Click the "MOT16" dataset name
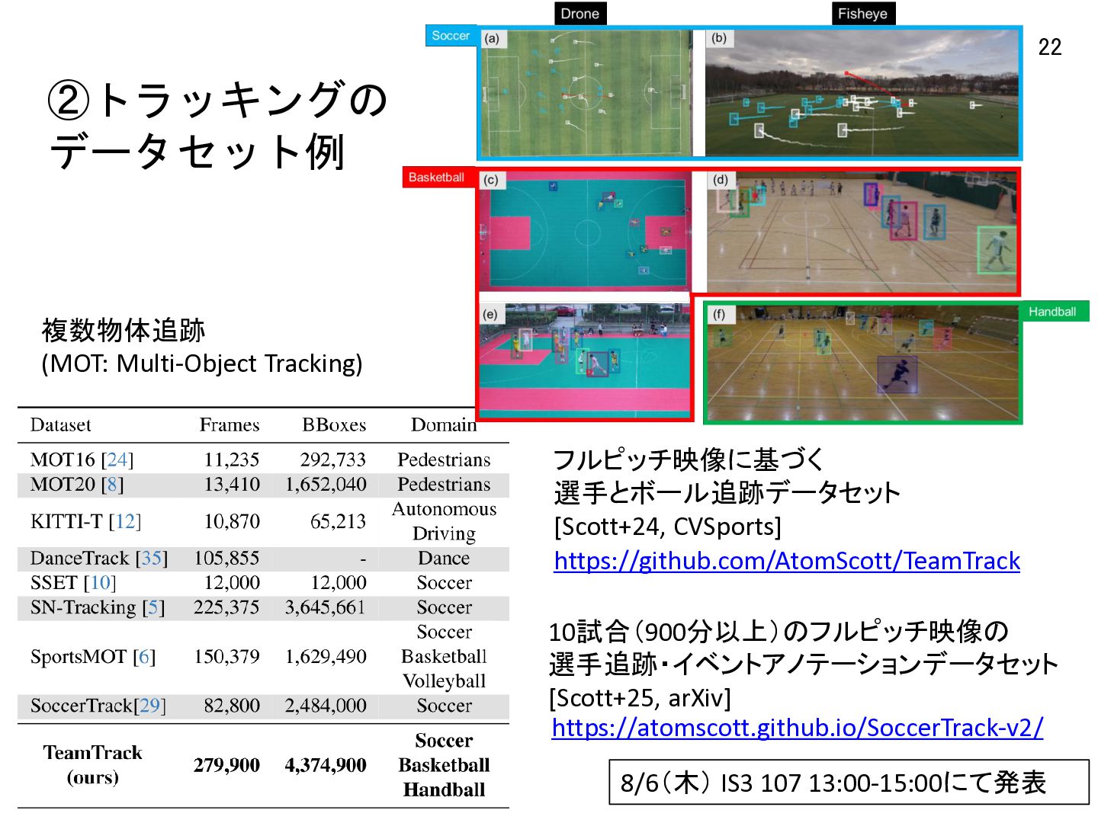Image resolution: width=1098 pixels, height=823 pixels. coord(63,460)
